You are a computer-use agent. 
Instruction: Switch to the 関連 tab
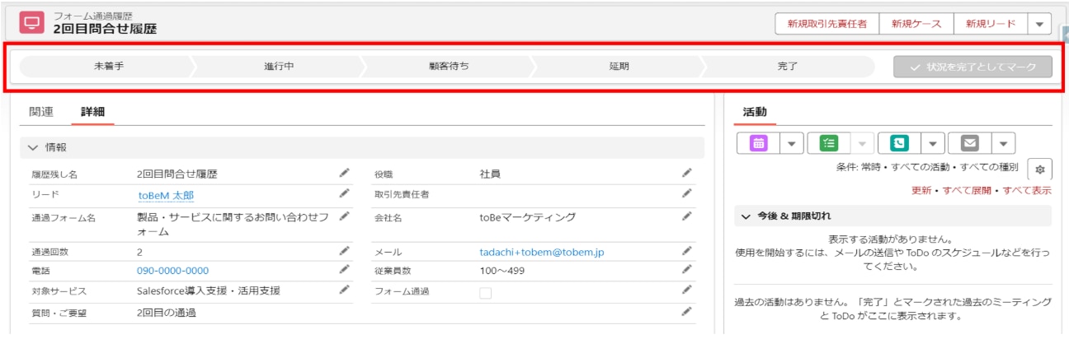pos(41,111)
